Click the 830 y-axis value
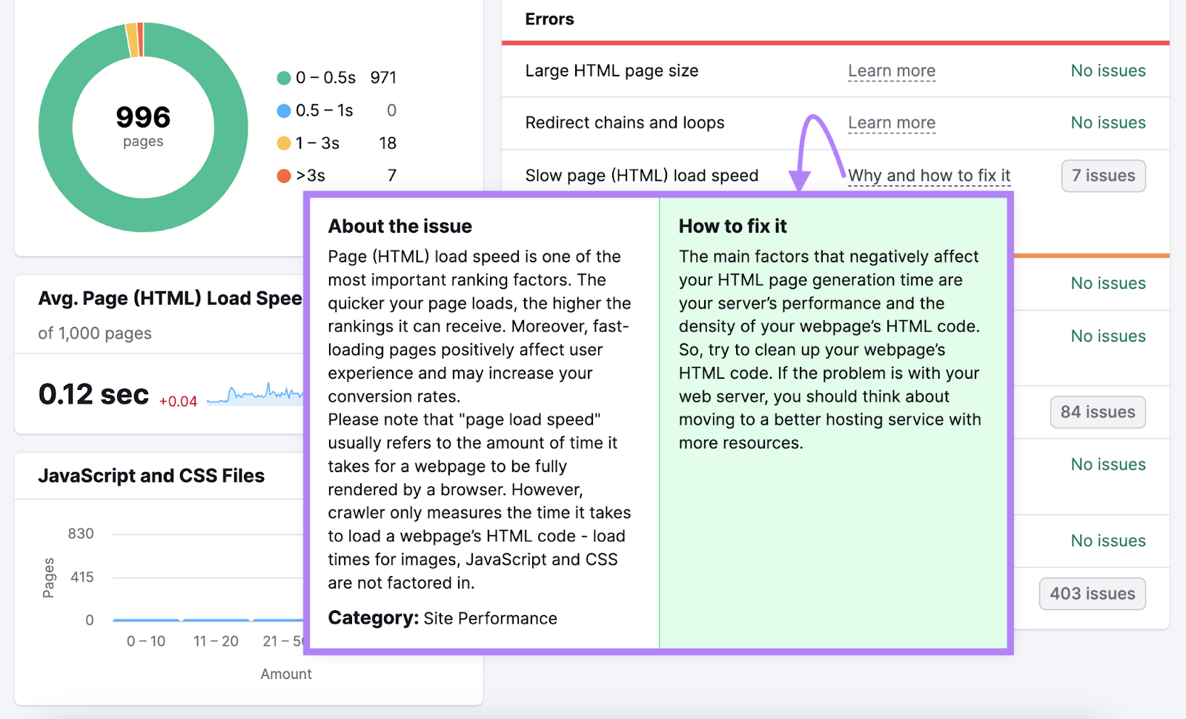 click(x=81, y=534)
